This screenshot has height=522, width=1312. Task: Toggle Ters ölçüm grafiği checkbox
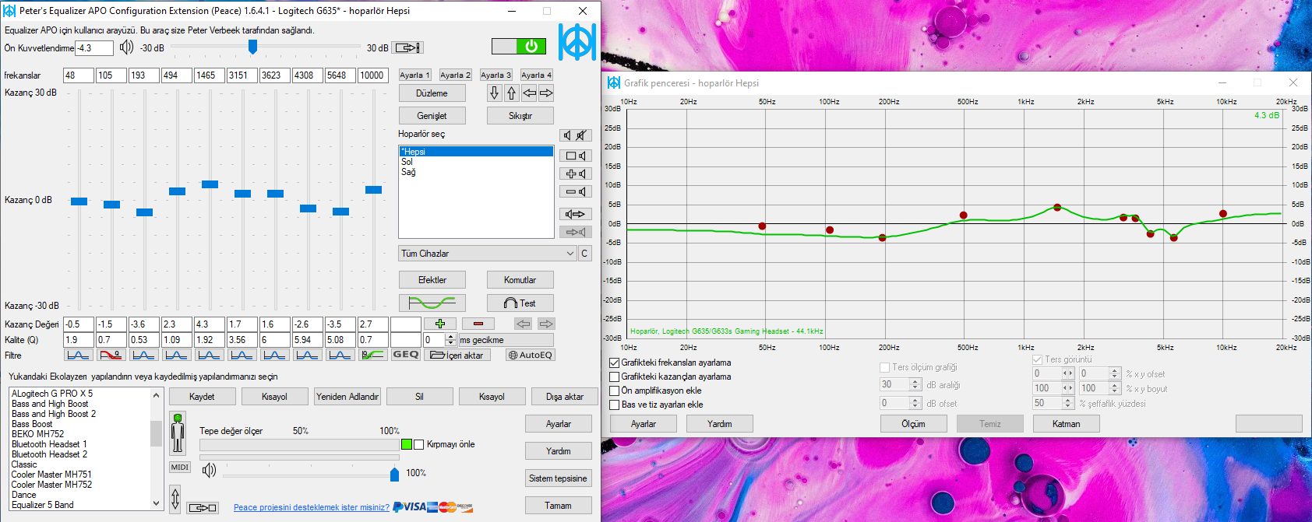point(884,367)
